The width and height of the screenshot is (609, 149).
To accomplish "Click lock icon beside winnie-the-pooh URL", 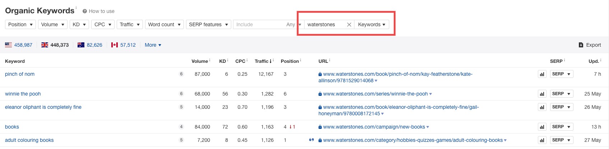I will tap(320, 94).
